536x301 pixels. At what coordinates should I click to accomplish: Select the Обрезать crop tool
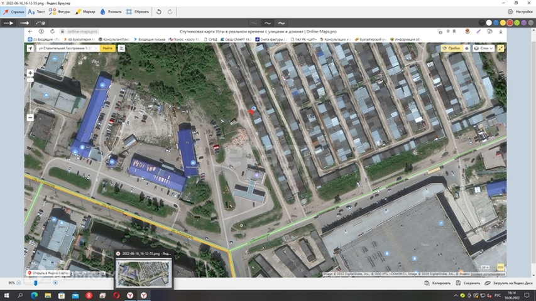pos(137,11)
